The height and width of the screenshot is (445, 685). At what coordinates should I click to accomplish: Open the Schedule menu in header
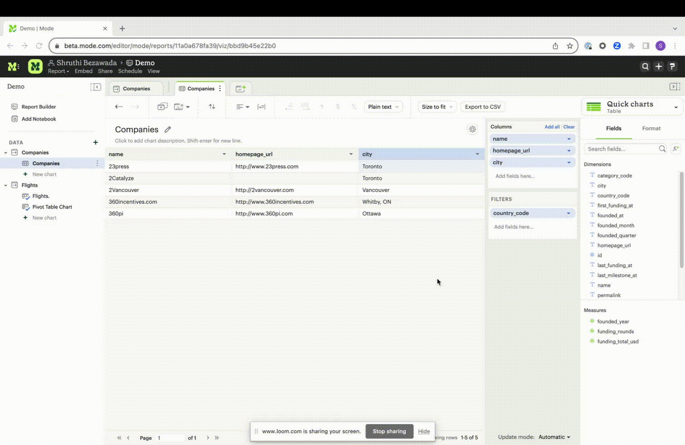(130, 71)
